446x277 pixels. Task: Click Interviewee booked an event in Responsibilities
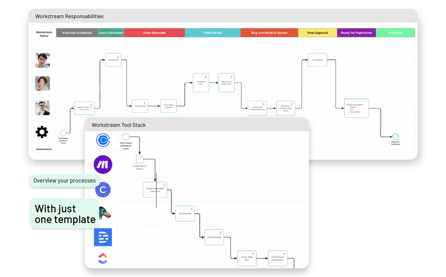pos(63,141)
